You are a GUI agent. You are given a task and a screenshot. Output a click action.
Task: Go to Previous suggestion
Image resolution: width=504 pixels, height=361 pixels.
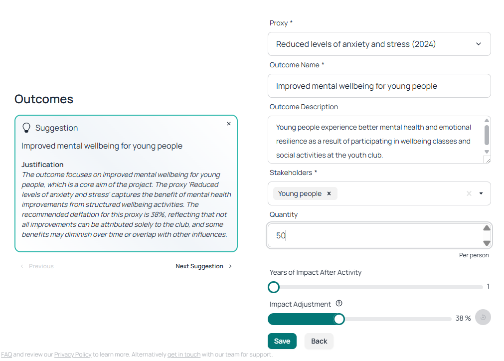point(37,266)
